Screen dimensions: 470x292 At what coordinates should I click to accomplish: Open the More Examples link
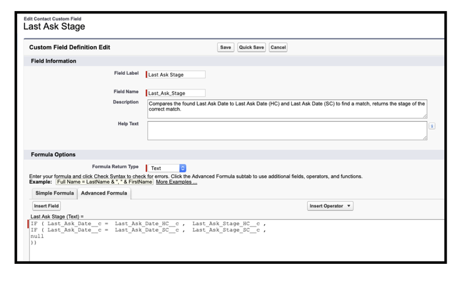coord(176,182)
